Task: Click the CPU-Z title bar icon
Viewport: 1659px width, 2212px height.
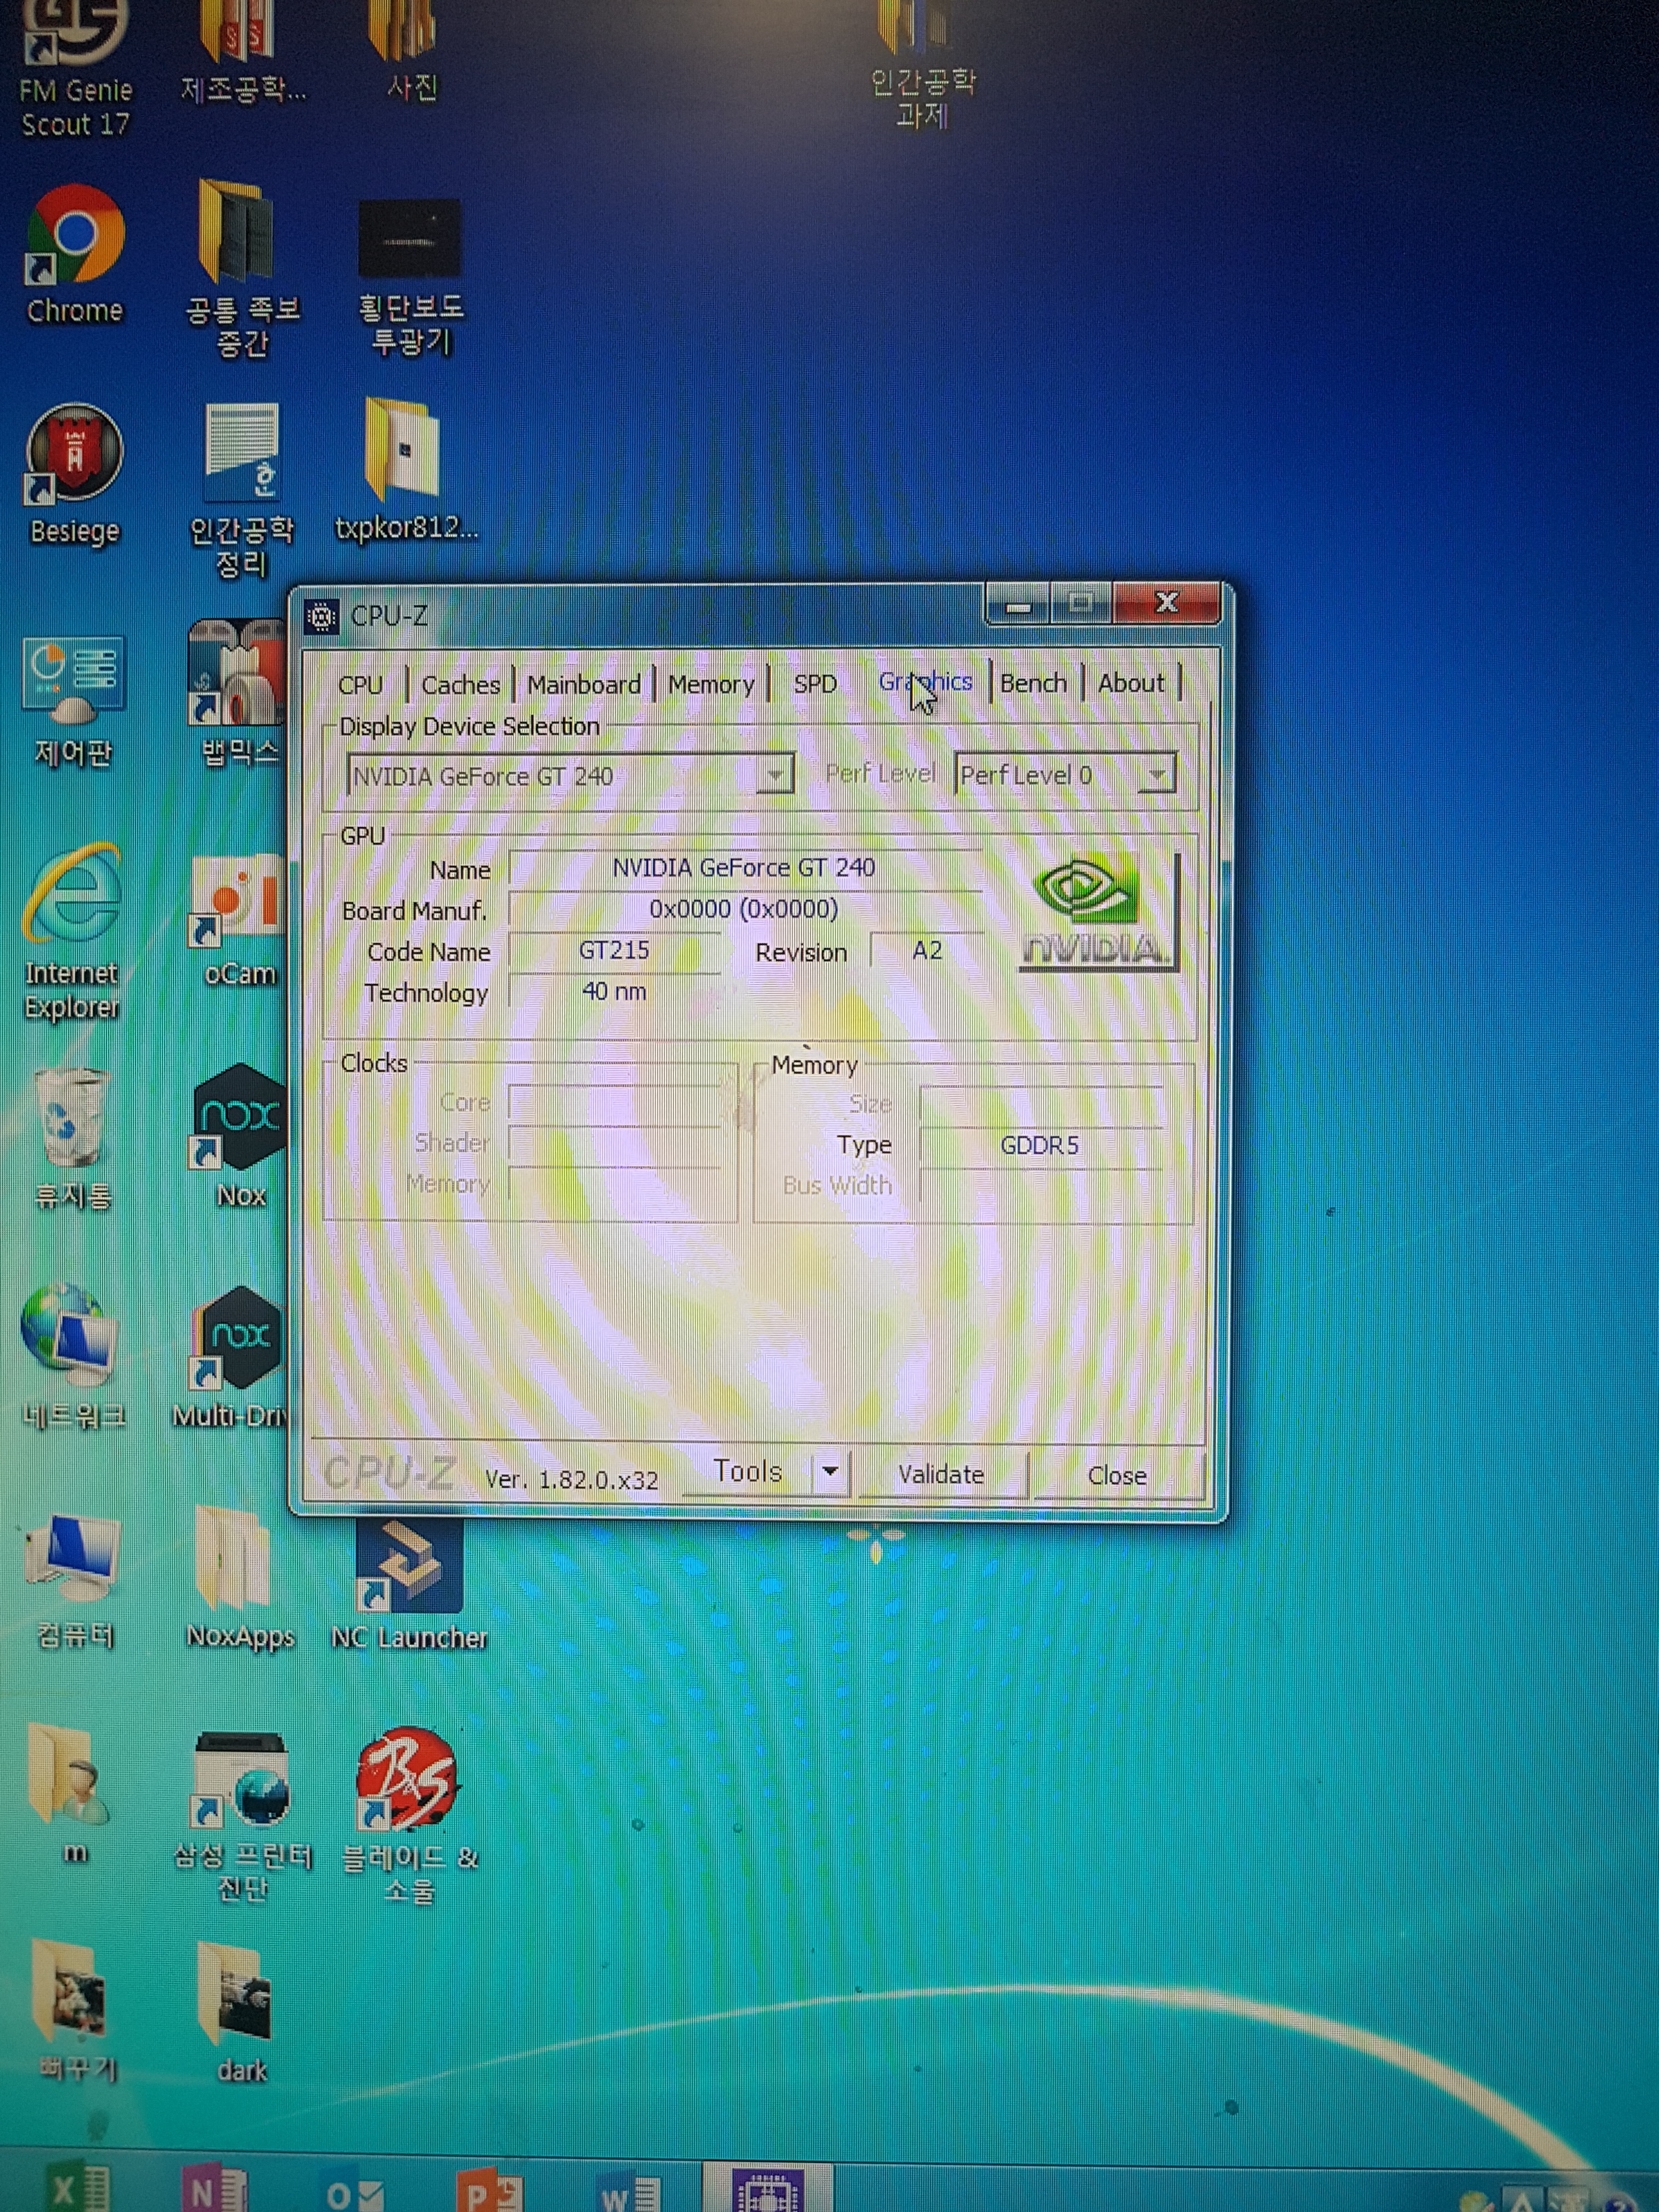Action: point(321,617)
